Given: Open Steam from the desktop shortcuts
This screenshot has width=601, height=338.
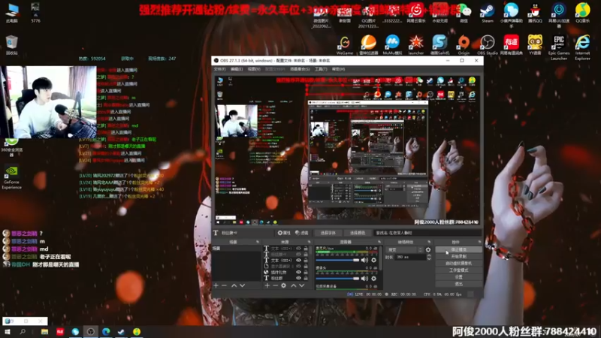Looking at the screenshot, I should pos(487,13).
